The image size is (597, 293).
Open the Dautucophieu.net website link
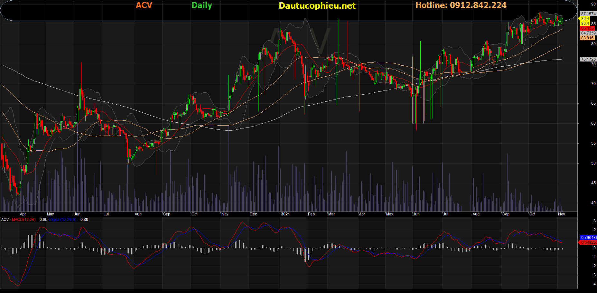coord(317,6)
